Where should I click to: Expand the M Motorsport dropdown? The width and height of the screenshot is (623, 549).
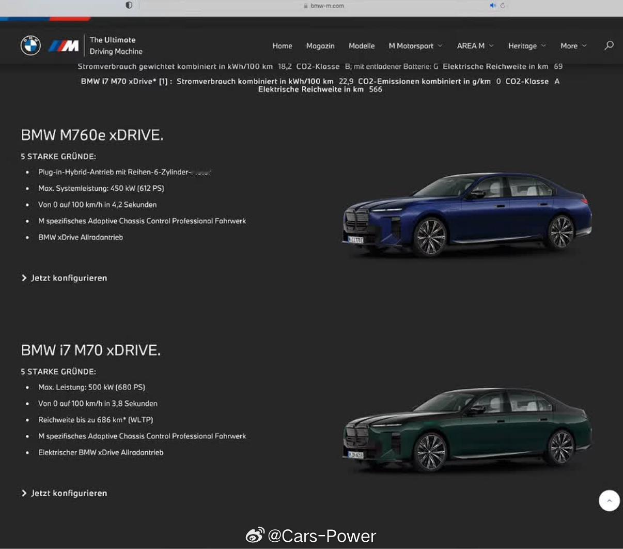pos(415,46)
